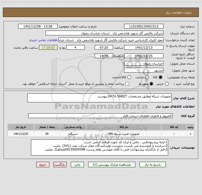Click the general description field DATA SHEET
The image size is (202, 195).
tap(99, 98)
